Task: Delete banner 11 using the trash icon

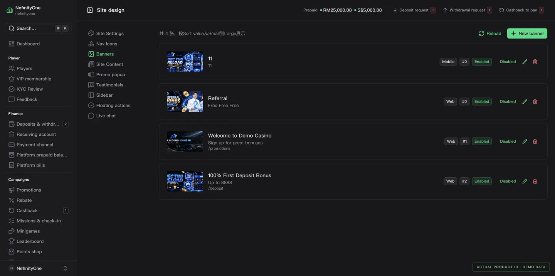Action: click(535, 62)
